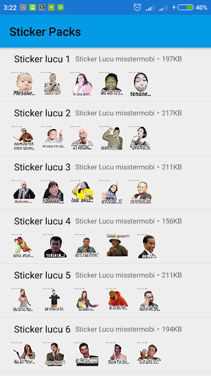Tap the green upload arrow notification icon
The width and height of the screenshot is (211, 376).
[51, 8]
